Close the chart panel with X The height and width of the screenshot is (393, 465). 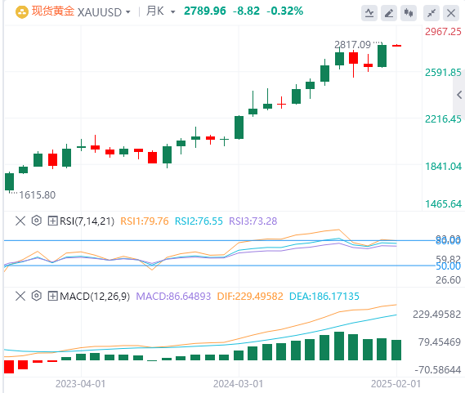pyautogui.click(x=451, y=13)
